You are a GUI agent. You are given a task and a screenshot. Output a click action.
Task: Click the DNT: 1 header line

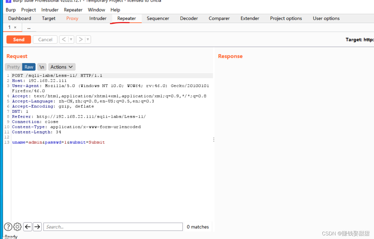20,111
